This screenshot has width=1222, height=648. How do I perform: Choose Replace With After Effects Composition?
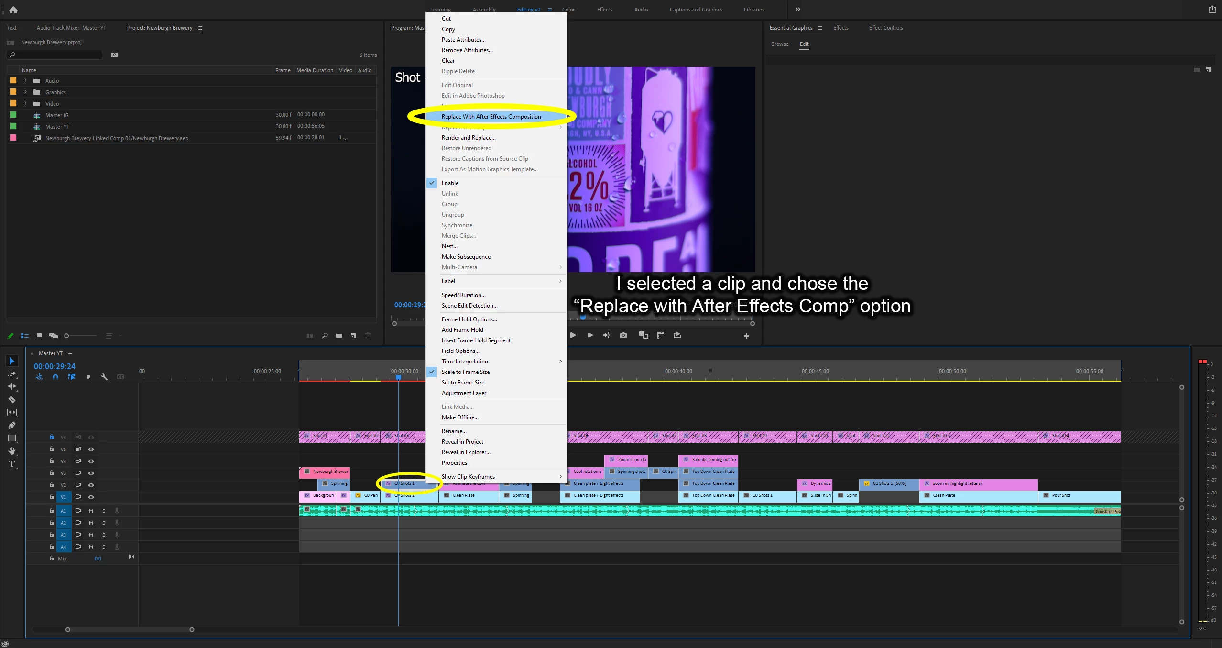click(x=491, y=117)
